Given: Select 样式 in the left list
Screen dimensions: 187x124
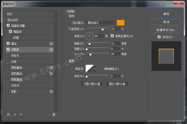Looking at the screenshot, I should [30, 14].
